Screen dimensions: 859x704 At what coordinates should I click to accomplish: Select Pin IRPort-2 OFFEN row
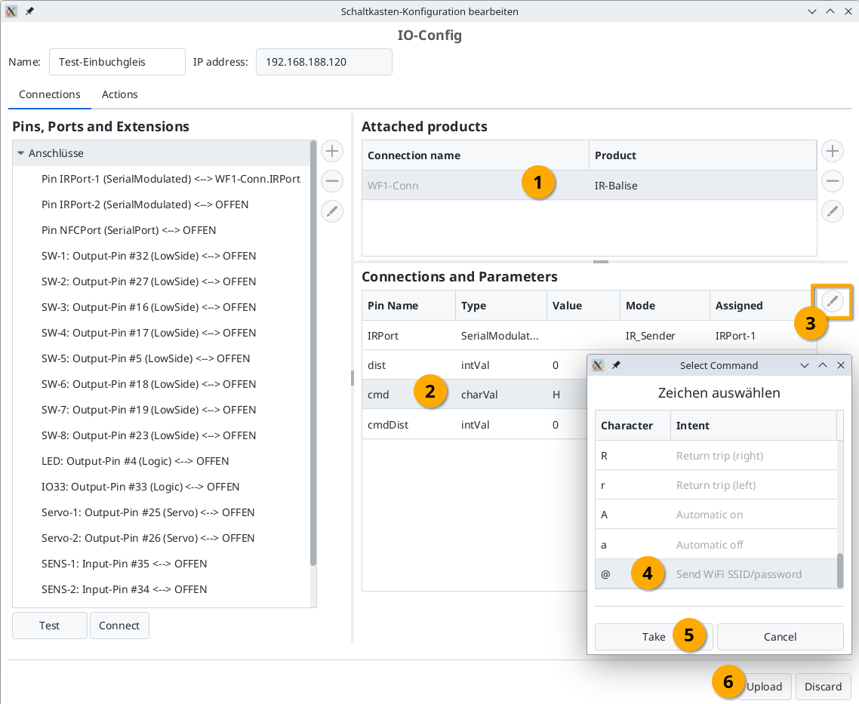161,204
